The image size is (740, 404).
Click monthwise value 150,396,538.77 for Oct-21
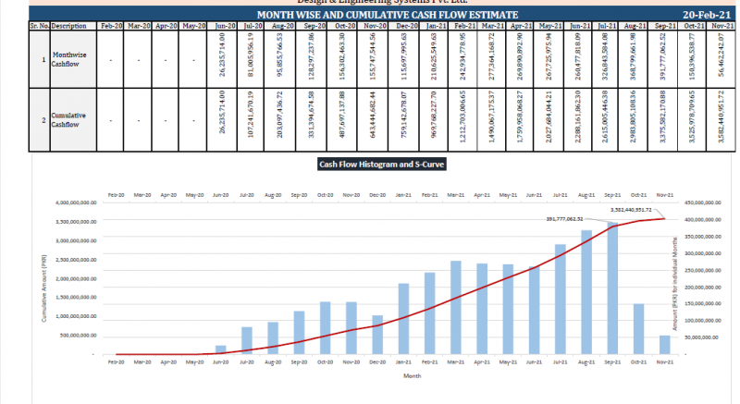[x=692, y=55]
